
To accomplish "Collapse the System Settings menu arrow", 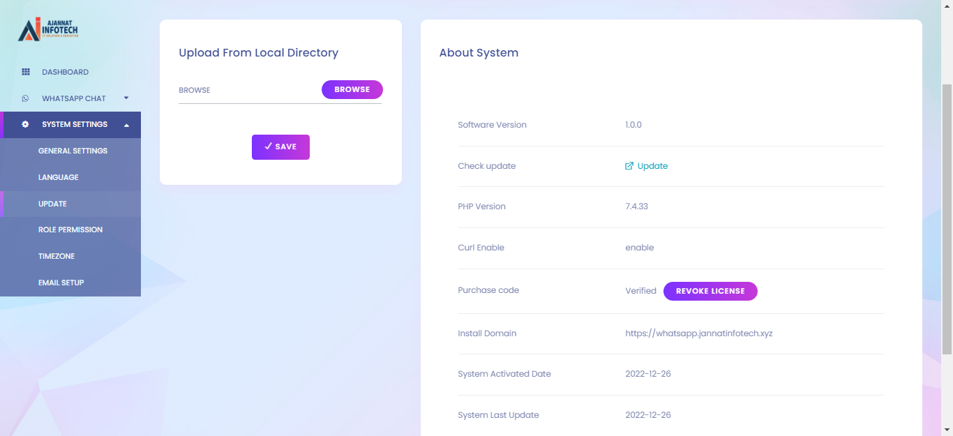I will point(126,125).
